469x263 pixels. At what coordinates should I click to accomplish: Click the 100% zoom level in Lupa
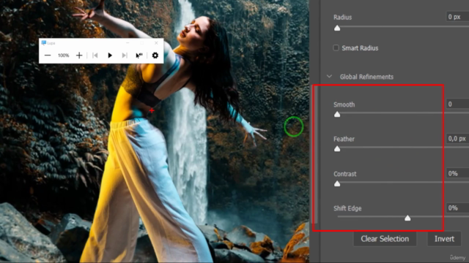coord(64,56)
